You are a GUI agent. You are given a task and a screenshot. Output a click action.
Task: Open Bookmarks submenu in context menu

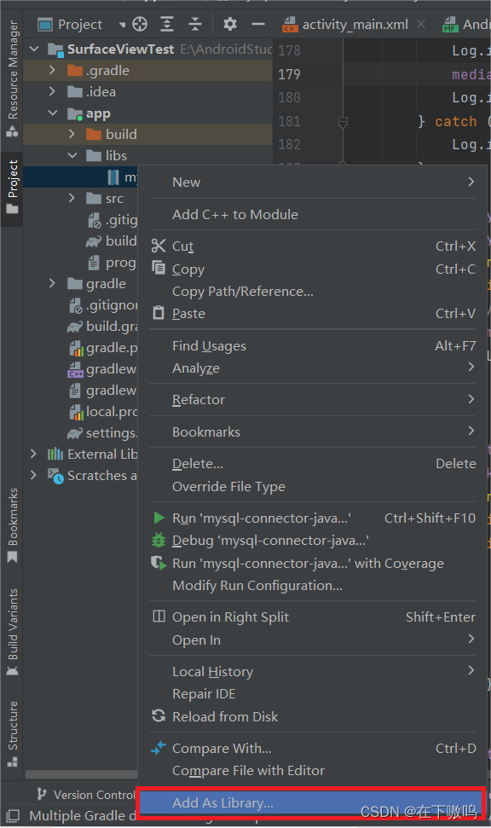tap(313, 432)
